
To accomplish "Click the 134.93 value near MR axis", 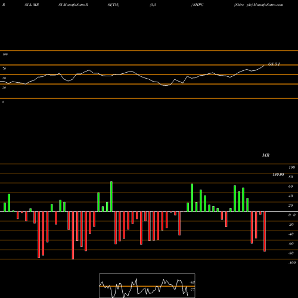I will (278, 175).
